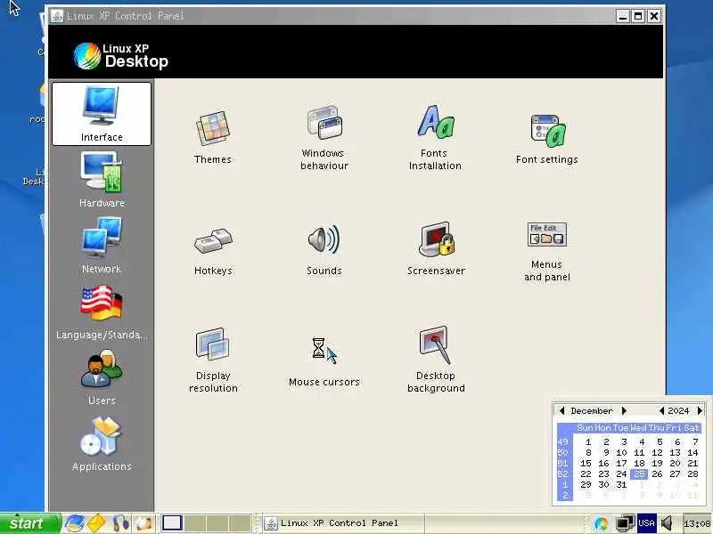Viewport: 713px width, 534px height.
Task: Minimize the Linux XP Control Panel window
Action: click(622, 16)
